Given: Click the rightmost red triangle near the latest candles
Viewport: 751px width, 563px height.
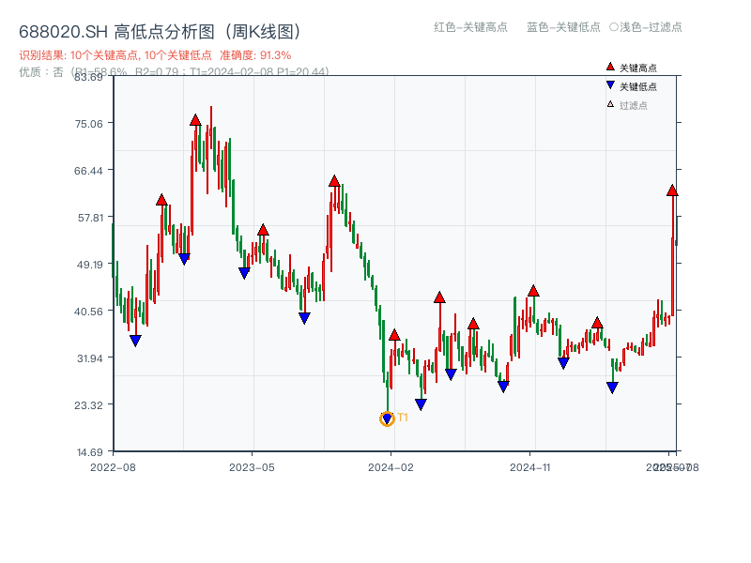Looking at the screenshot, I should click(672, 190).
